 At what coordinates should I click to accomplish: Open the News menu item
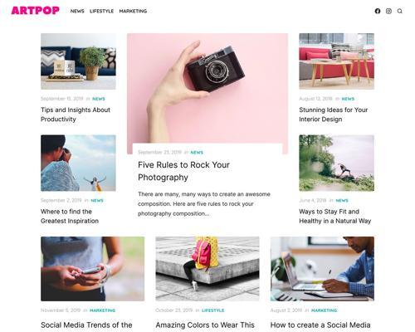(x=77, y=11)
